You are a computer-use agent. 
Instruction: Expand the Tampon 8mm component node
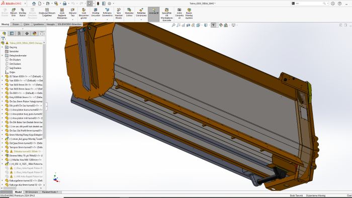coord(2,147)
